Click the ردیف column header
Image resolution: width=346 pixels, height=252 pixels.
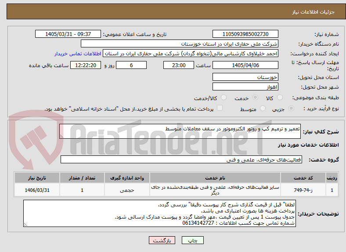(x=332, y=178)
